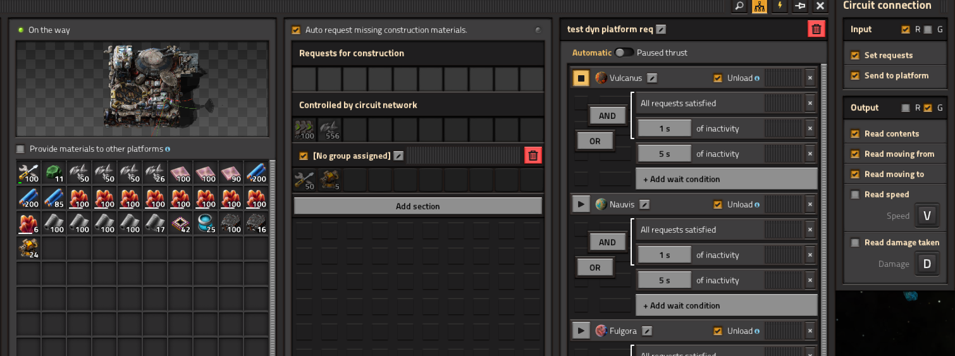Pick the black ore stack of 16
The height and width of the screenshot is (356, 955).
coord(257,223)
